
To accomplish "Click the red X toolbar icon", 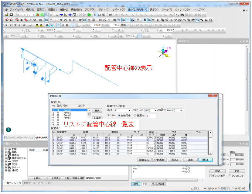I will click(38, 15).
